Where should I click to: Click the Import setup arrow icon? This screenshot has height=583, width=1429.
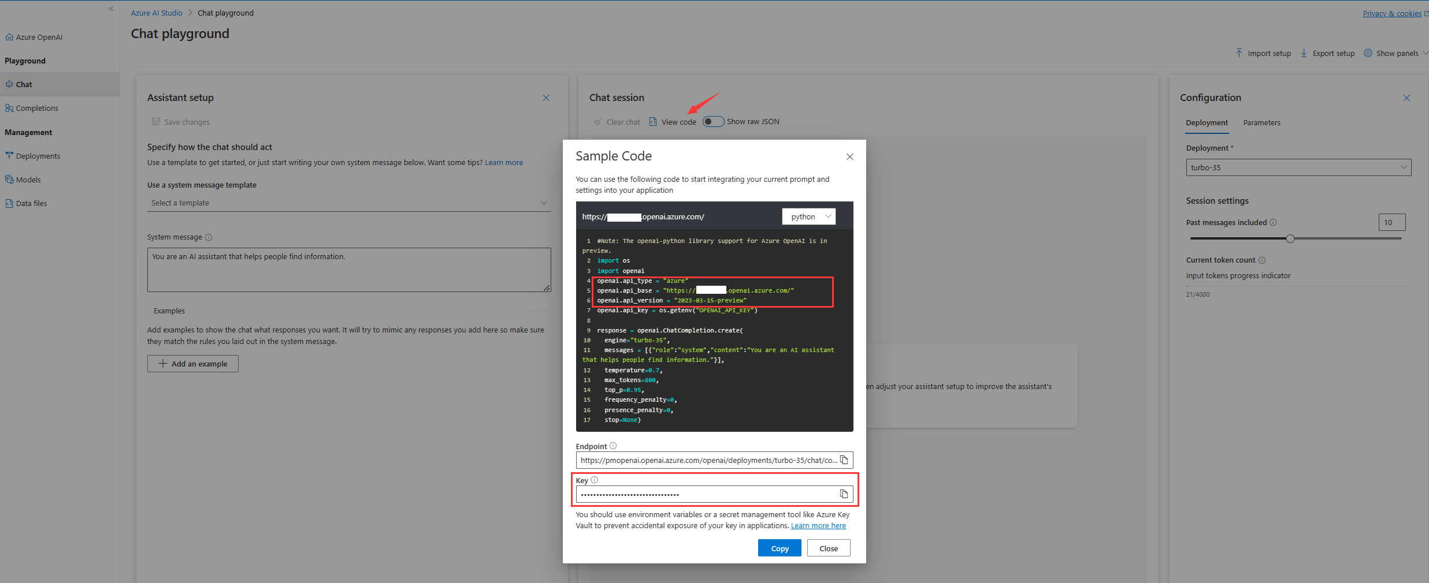point(1239,53)
